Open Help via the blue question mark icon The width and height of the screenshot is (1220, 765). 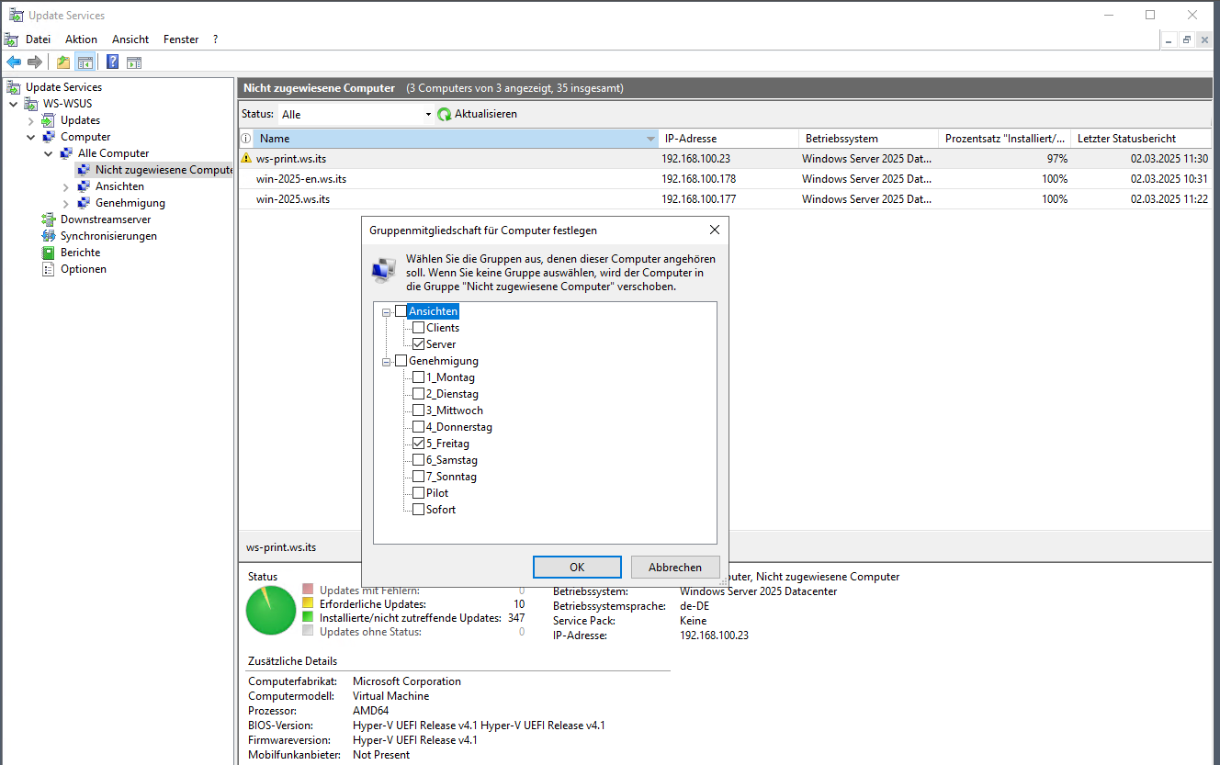coord(112,62)
